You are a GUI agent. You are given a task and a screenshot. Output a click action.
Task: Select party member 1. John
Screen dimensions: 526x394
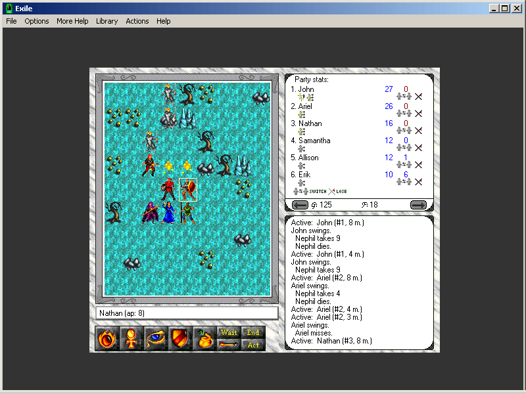point(302,89)
